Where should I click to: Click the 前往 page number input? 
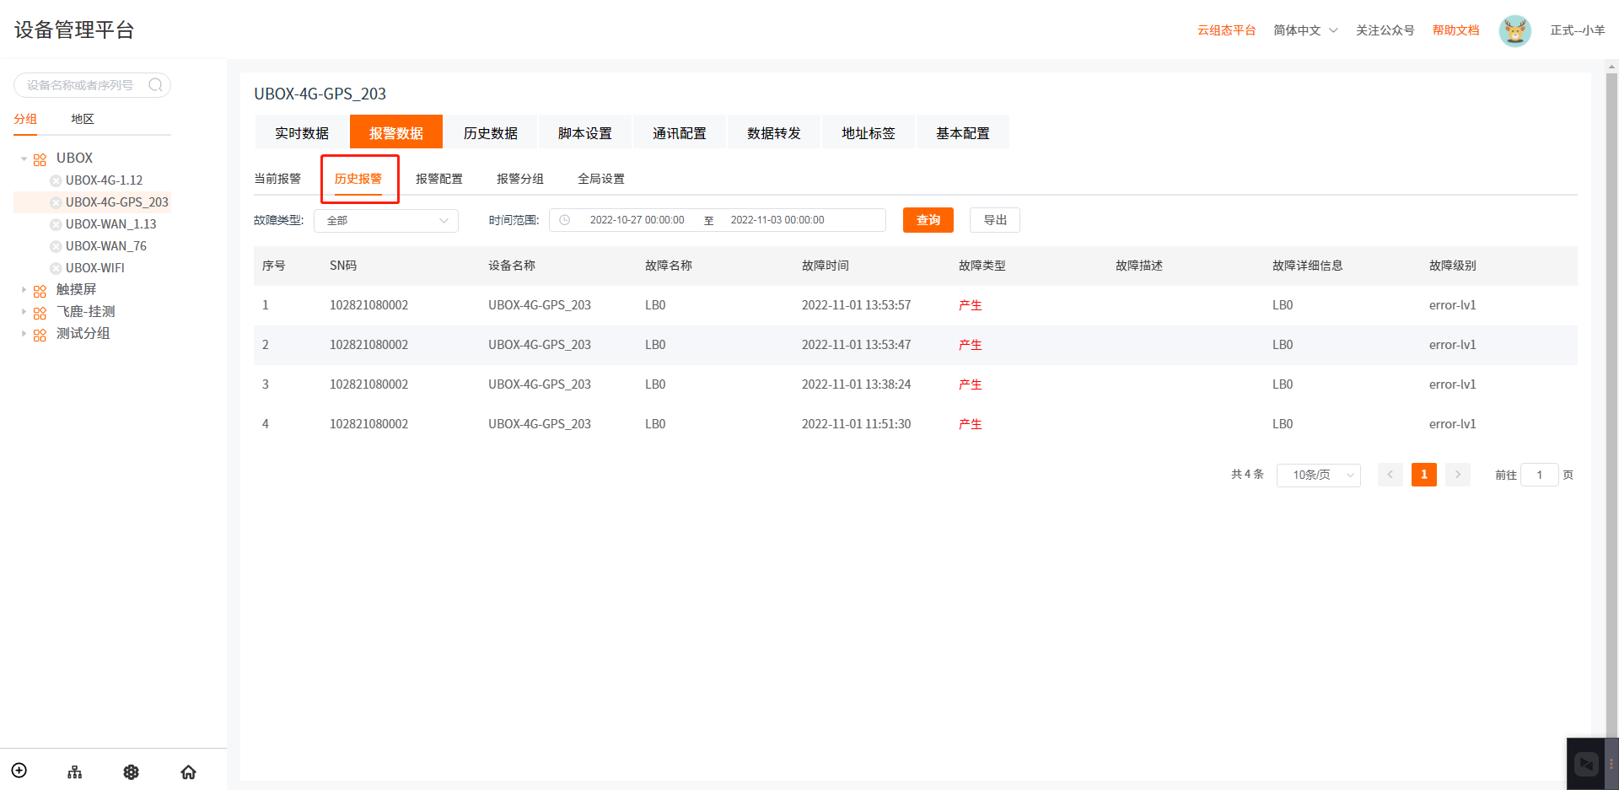1540,475
